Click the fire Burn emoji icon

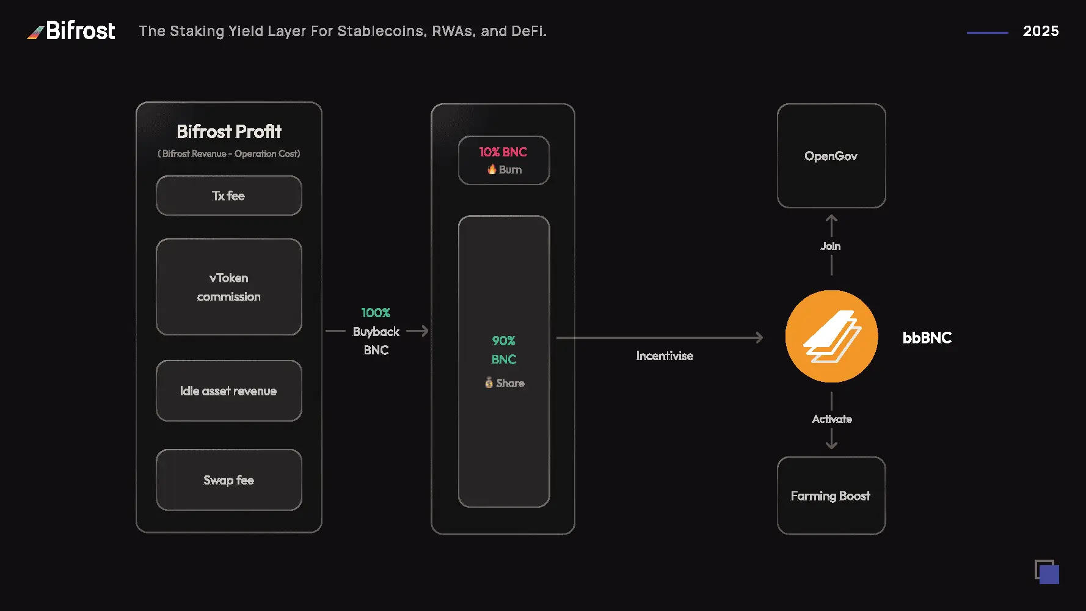(x=492, y=169)
